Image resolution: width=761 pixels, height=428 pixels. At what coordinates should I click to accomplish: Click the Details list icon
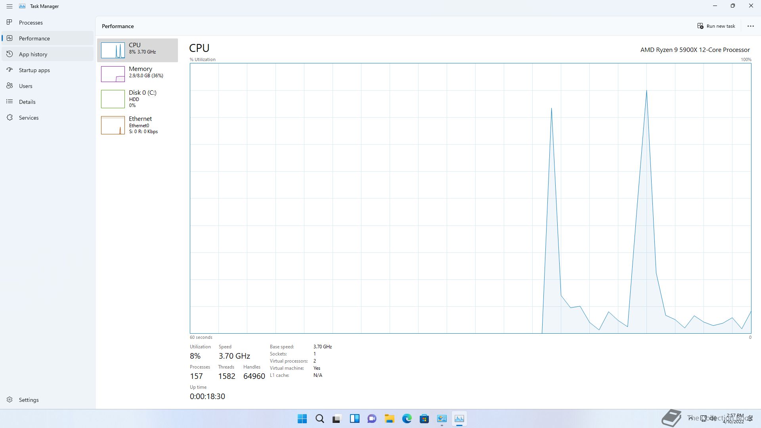[x=10, y=101]
